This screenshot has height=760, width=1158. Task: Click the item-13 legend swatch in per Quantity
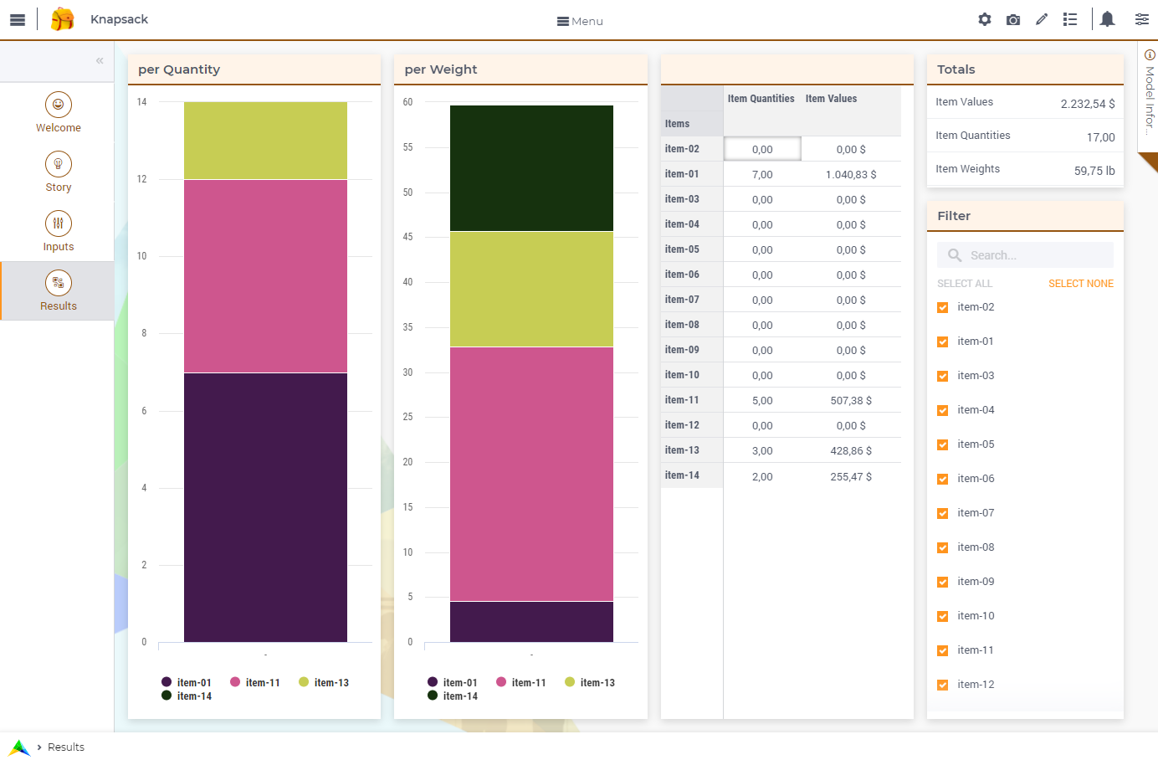pyautogui.click(x=304, y=682)
